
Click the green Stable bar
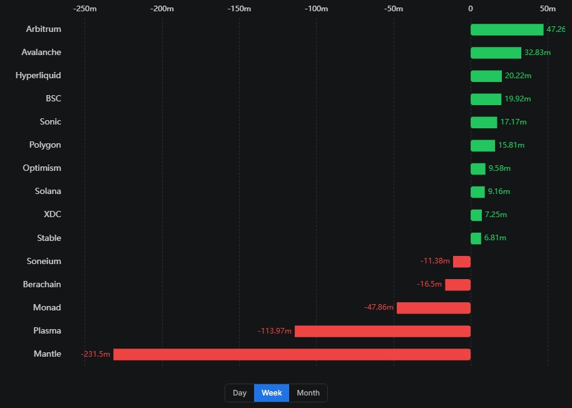[476, 238]
